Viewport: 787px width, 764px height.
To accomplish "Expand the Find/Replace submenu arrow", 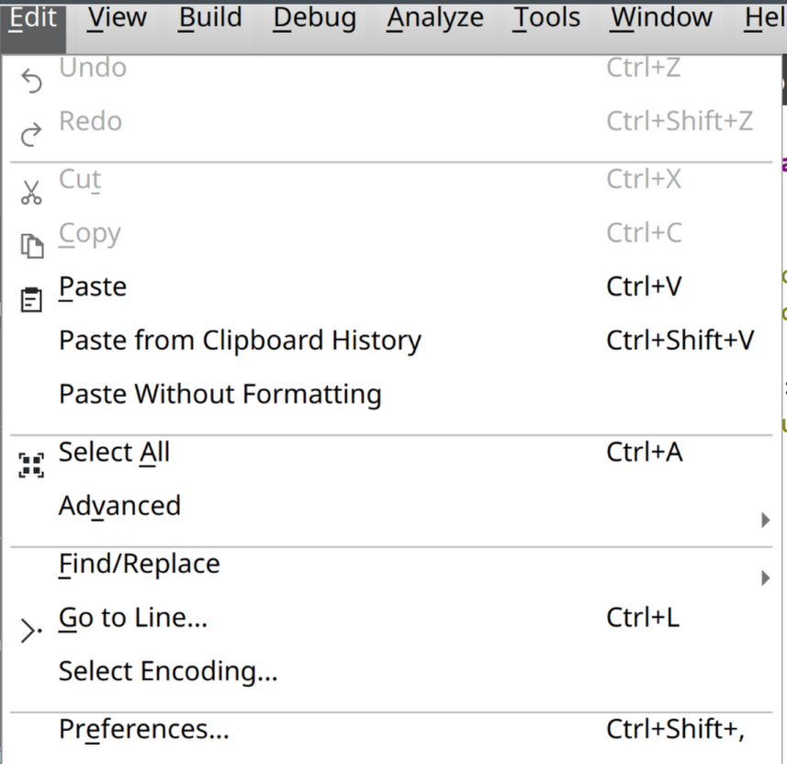I will click(x=765, y=578).
